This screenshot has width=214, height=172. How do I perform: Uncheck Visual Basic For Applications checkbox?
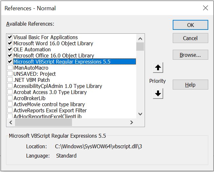coord(10,37)
